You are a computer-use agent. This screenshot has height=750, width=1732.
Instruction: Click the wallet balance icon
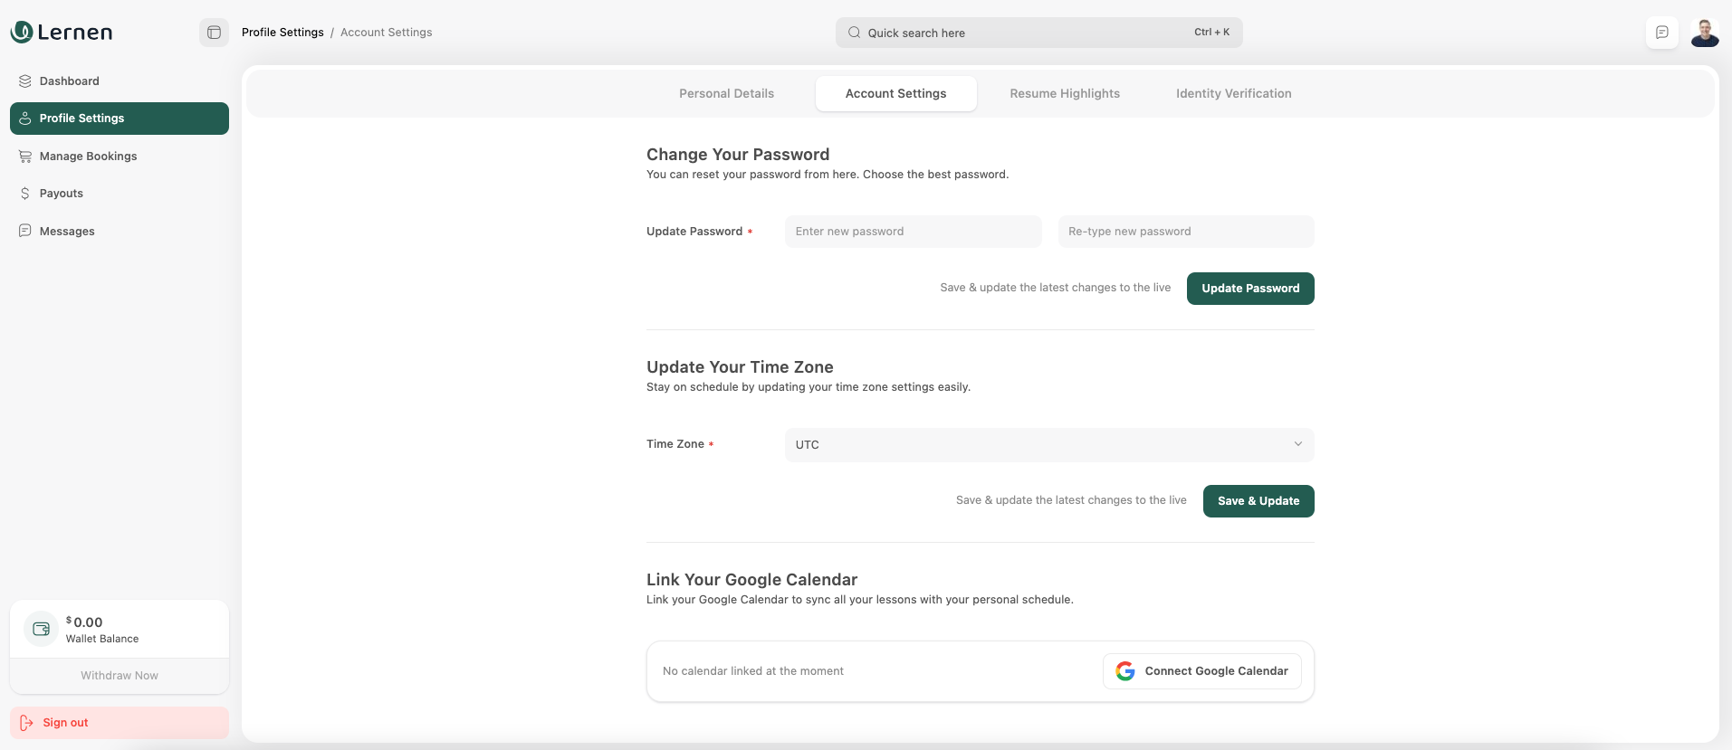pyautogui.click(x=41, y=629)
